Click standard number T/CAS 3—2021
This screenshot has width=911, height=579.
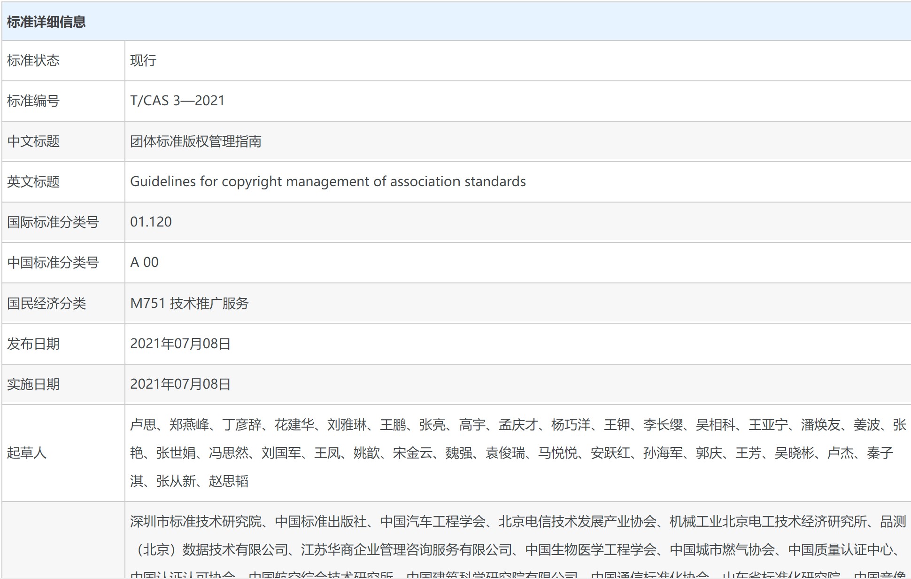178,101
